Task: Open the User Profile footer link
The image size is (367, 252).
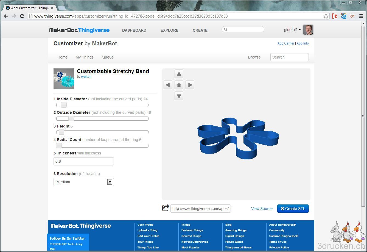Action: click(x=145, y=225)
